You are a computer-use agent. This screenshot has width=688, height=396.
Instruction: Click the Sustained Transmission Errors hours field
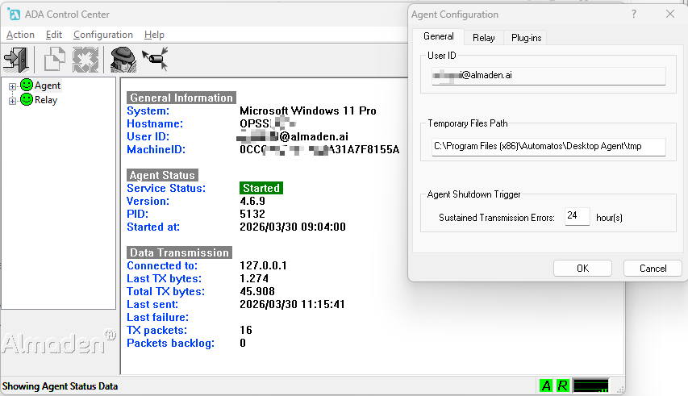click(577, 216)
